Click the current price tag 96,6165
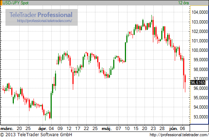Image resolution: width=209 pixels, height=138 pixels. click(198, 83)
